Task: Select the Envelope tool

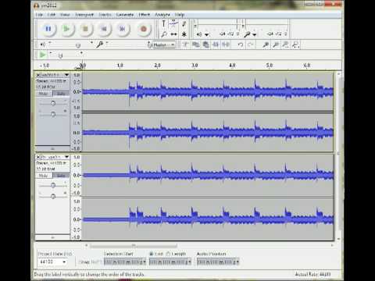Action: click(x=173, y=23)
